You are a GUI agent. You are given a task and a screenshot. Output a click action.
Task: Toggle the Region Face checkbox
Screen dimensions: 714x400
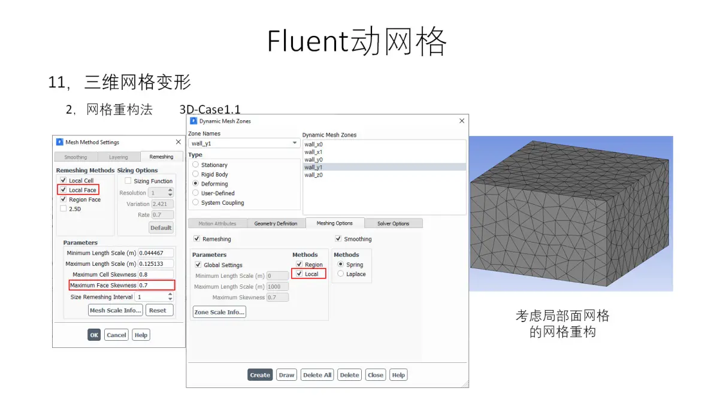(63, 199)
